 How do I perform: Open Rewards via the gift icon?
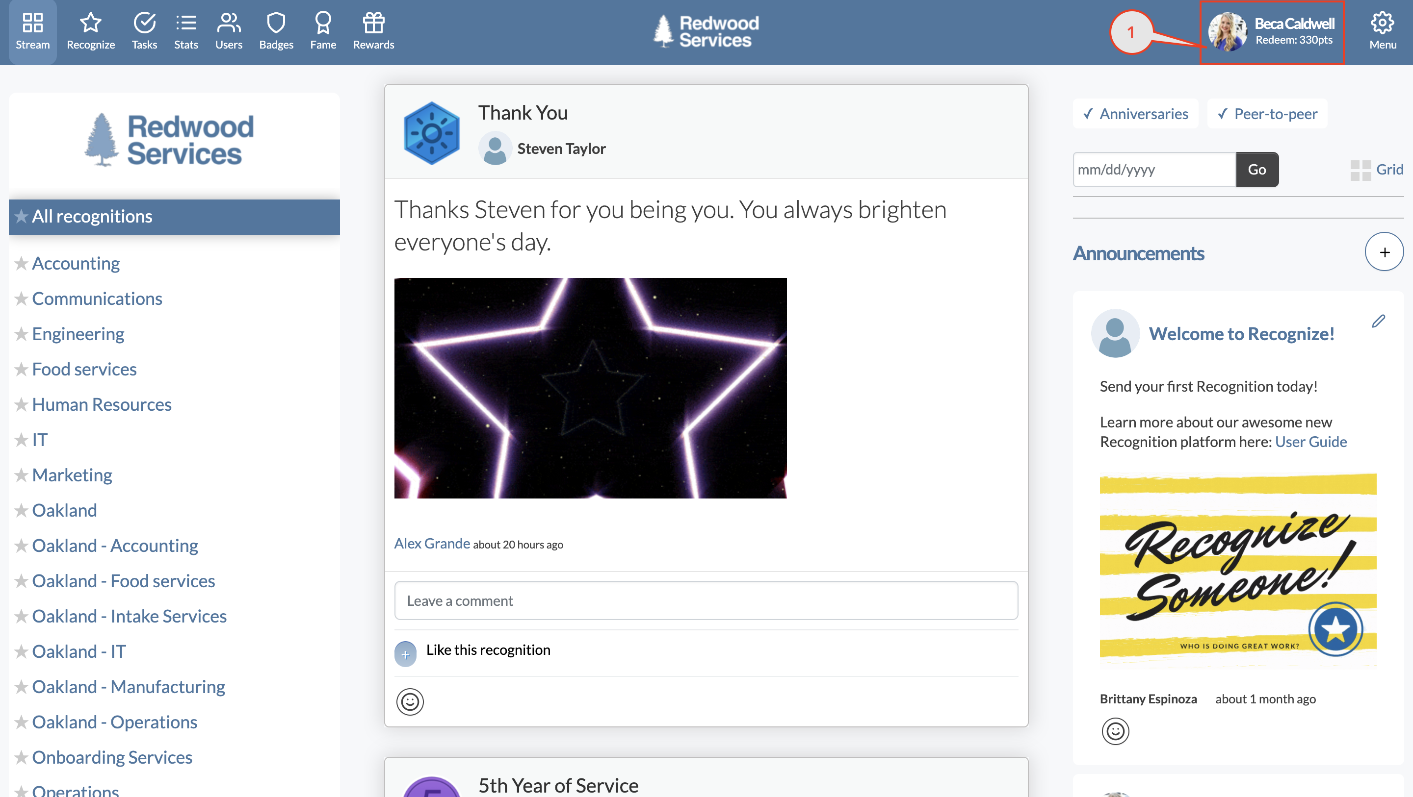[x=373, y=30]
